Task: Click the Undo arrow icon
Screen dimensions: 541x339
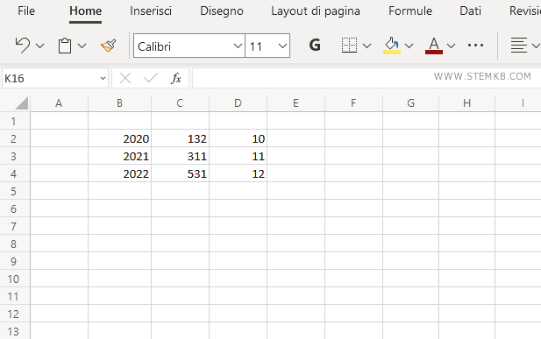Action: (x=23, y=46)
